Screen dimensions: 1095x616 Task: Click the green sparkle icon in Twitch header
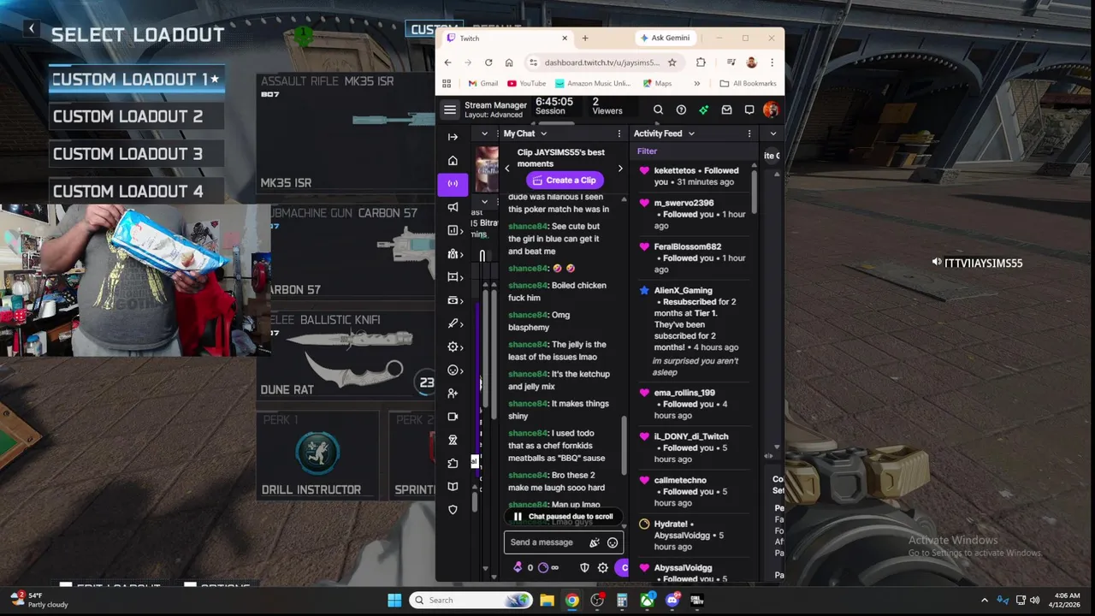coord(703,110)
